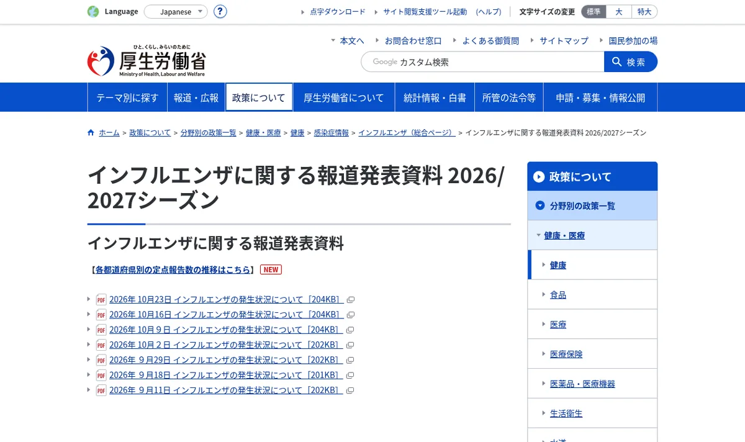This screenshot has height=442, width=745.
Task: Select 政策について menu tab
Action: (259, 97)
